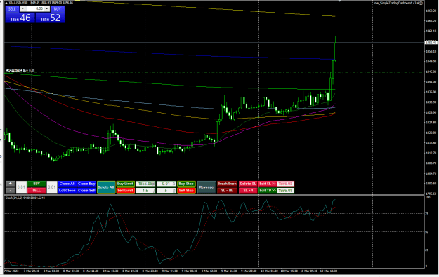
Task: Click the Break Even button
Action: (x=227, y=184)
